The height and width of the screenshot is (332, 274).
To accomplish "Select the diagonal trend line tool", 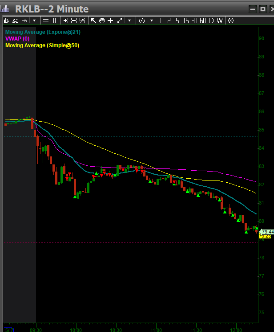I will coord(120,20).
